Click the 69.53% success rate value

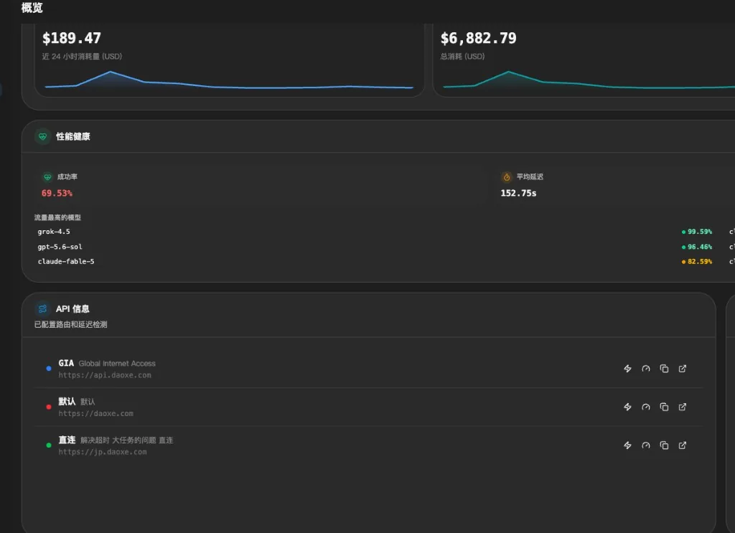pos(57,193)
